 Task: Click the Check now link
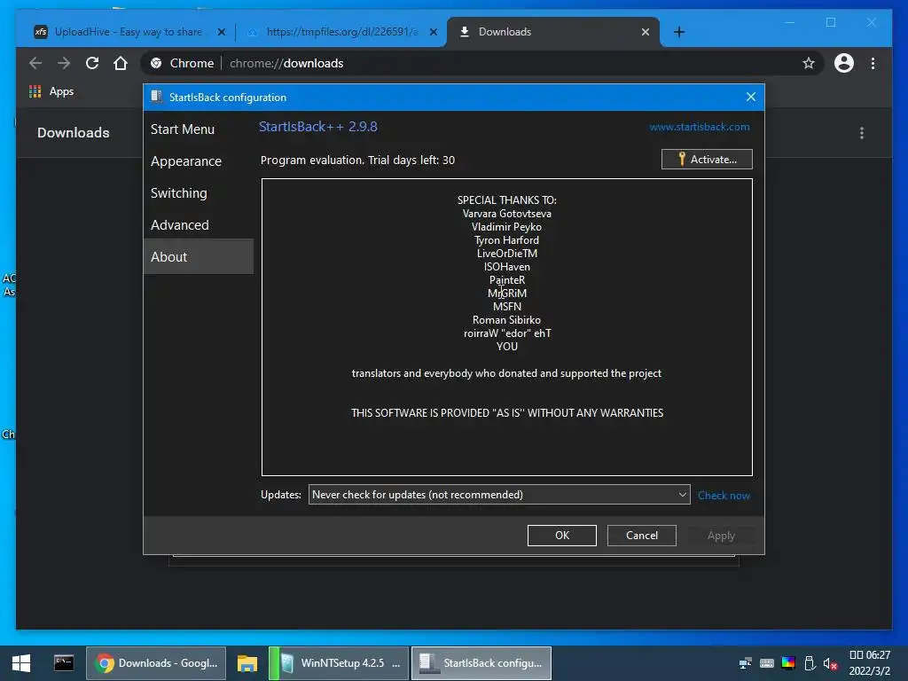pyautogui.click(x=724, y=495)
